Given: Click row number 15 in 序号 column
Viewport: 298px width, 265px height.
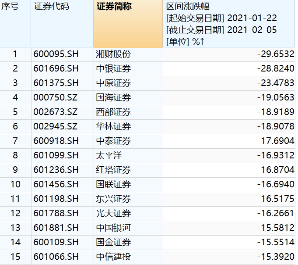Looking at the screenshot, I should 15,257.
